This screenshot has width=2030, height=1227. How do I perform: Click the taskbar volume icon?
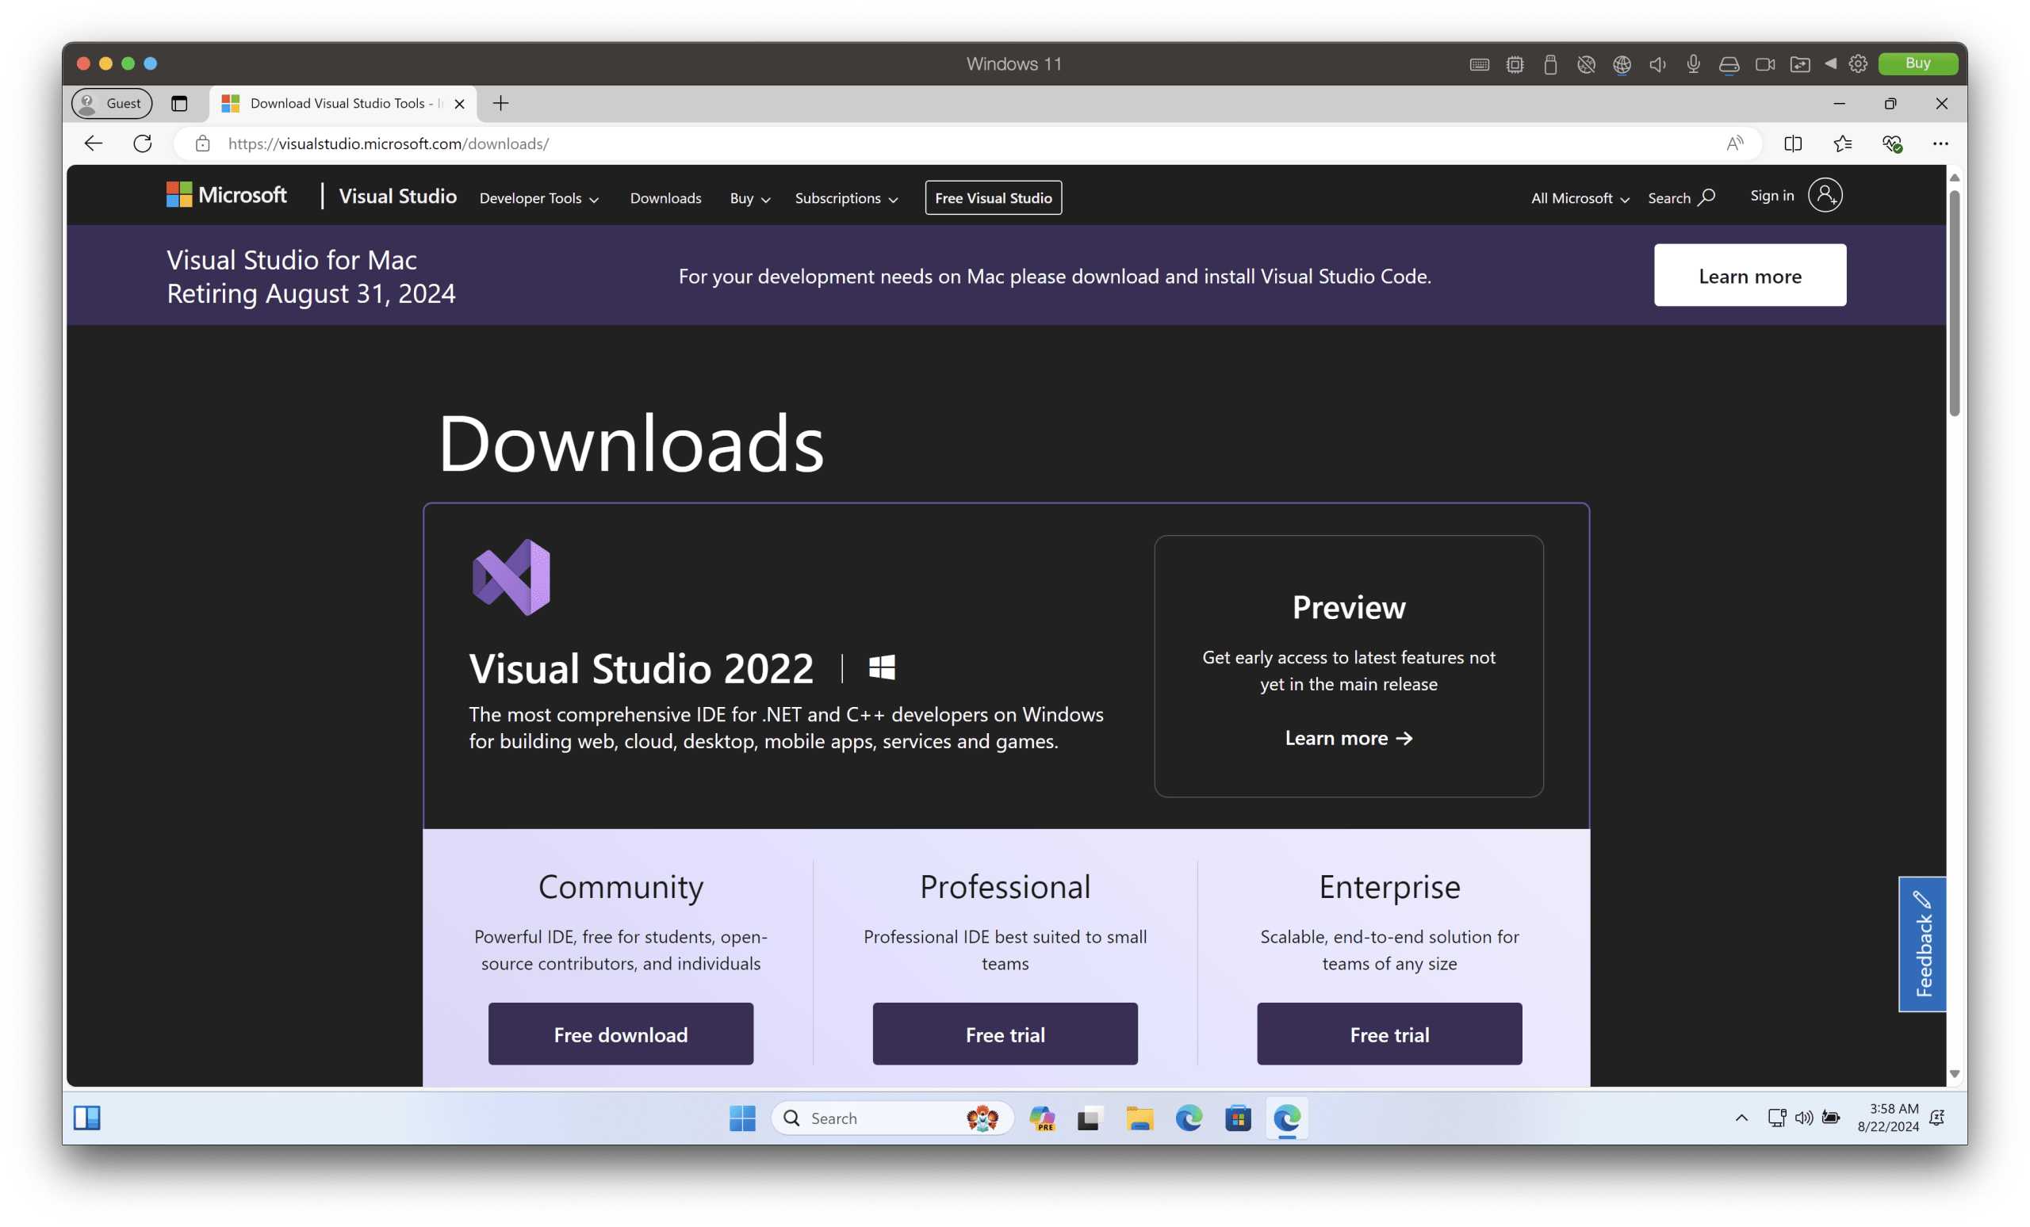point(1804,1118)
